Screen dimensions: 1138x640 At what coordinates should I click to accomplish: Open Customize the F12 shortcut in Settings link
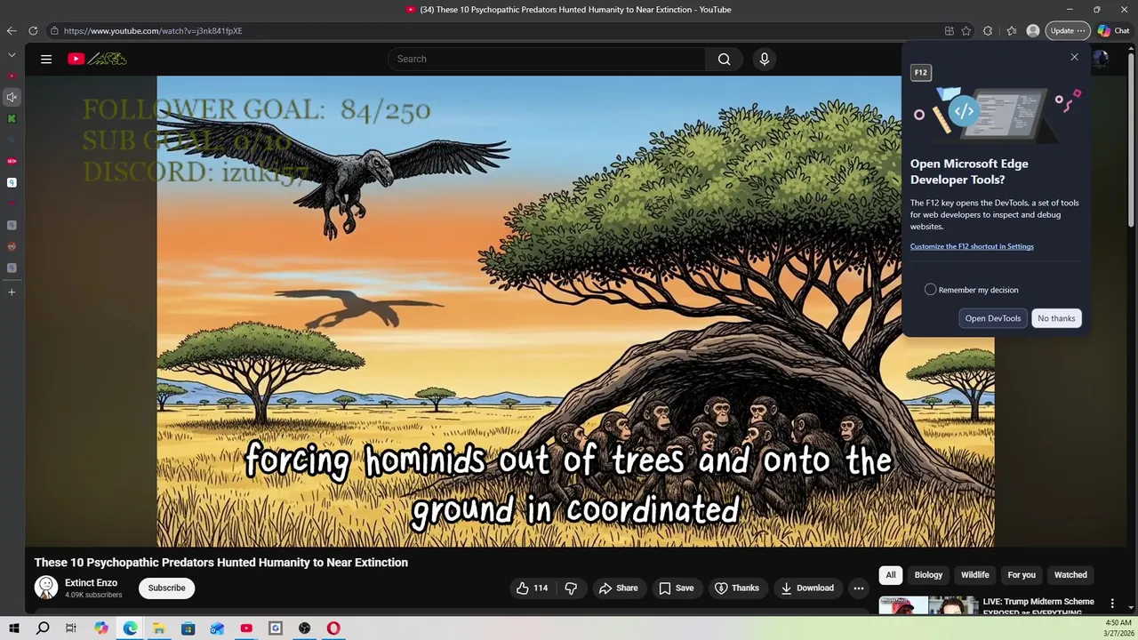972,247
